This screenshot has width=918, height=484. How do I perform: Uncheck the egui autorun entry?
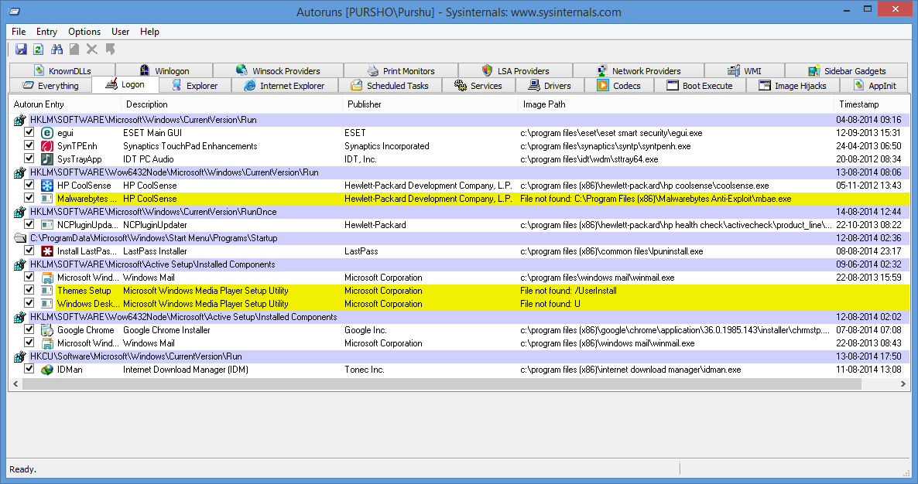[x=29, y=133]
